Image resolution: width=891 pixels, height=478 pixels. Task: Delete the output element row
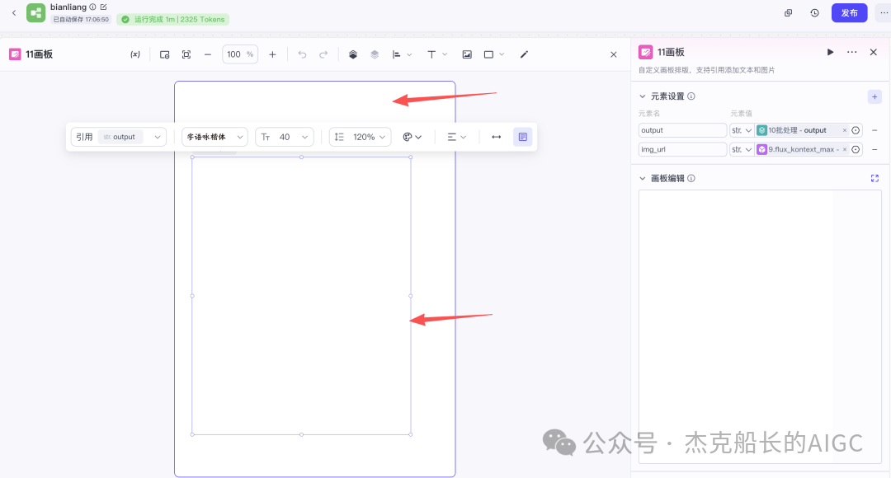(x=874, y=130)
